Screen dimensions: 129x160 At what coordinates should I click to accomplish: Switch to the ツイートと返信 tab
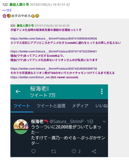(x=51, y=106)
